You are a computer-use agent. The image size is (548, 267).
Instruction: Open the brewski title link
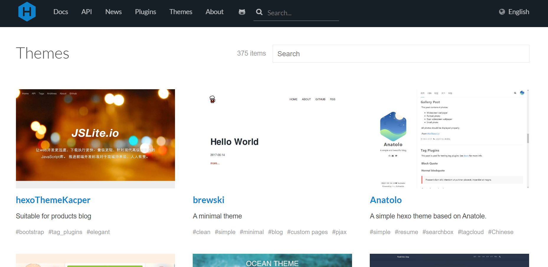point(209,200)
